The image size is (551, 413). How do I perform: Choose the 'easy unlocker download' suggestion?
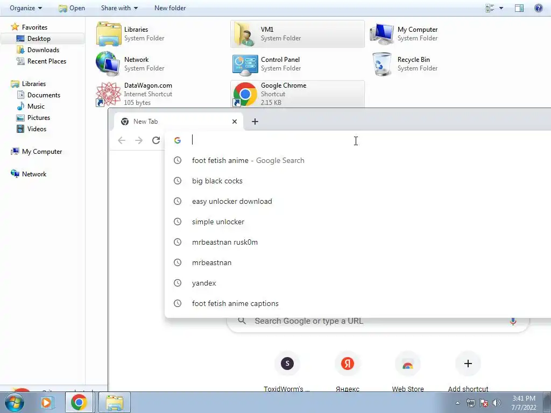(358, 201)
